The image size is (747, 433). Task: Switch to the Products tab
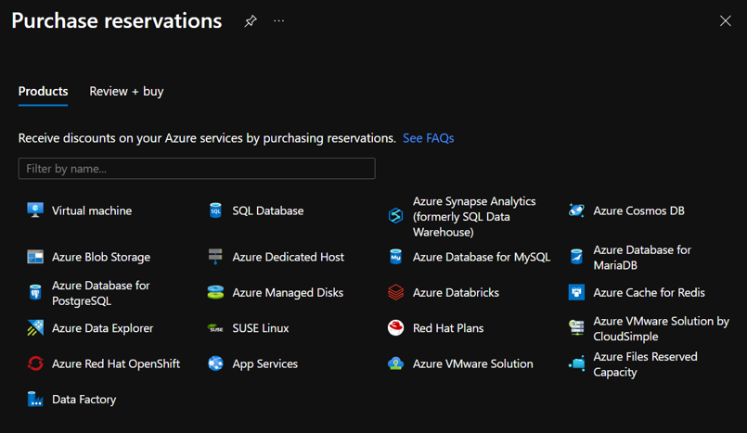point(43,92)
